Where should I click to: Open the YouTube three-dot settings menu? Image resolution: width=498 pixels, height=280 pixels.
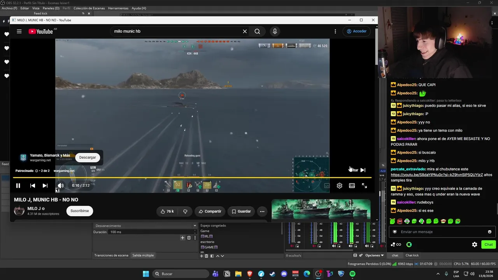point(335,31)
